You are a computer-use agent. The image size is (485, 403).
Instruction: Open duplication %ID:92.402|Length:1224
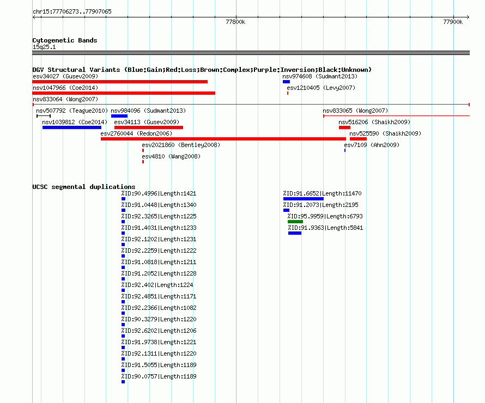pyautogui.click(x=157, y=285)
